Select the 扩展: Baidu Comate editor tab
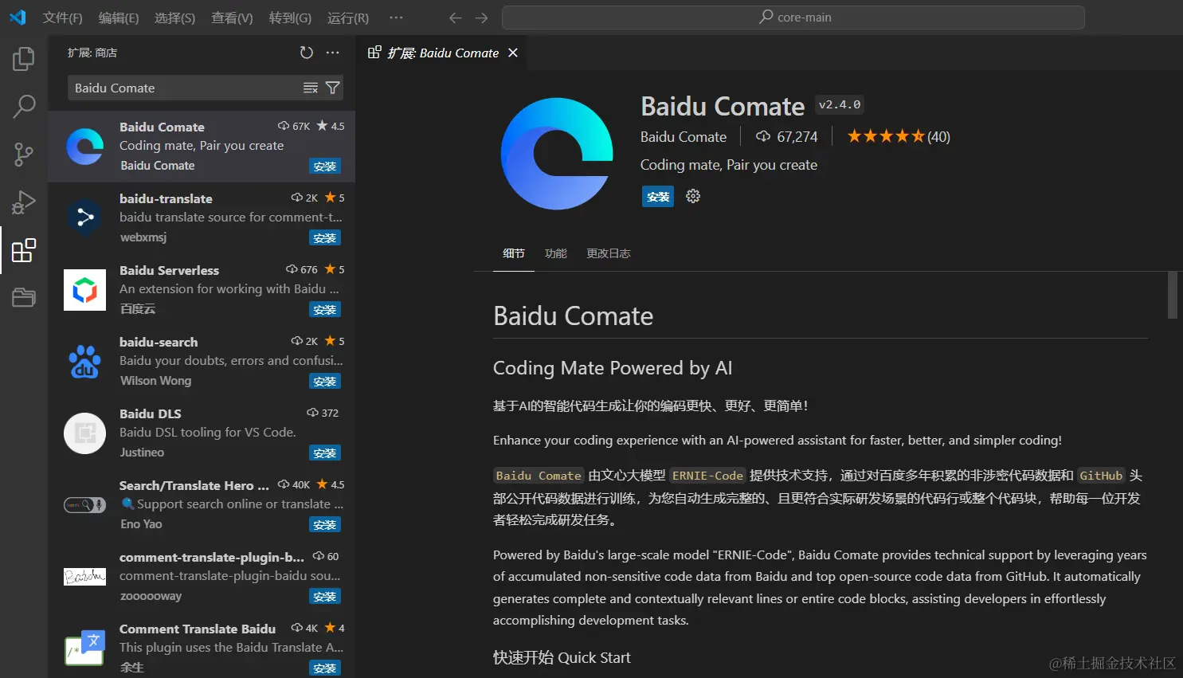 [442, 53]
